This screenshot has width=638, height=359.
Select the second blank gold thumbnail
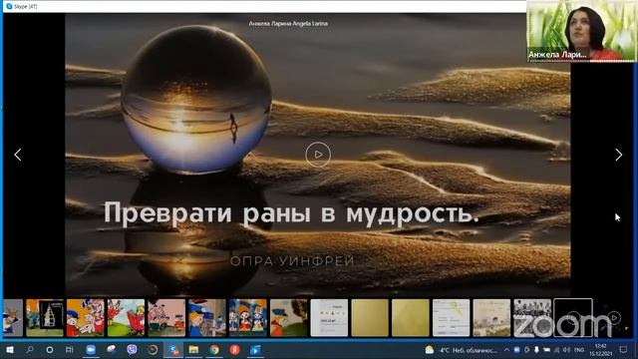tap(411, 318)
